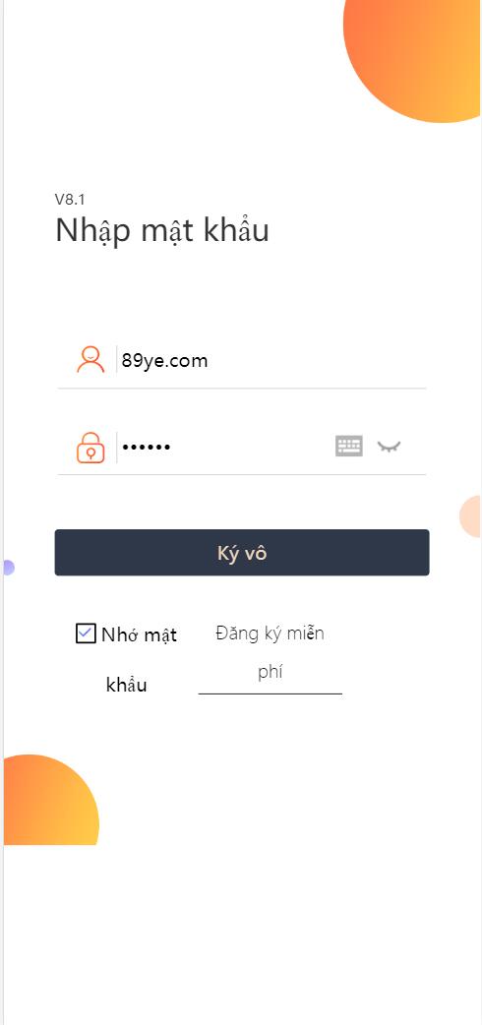Click the orange user avatar icon

coord(90,359)
